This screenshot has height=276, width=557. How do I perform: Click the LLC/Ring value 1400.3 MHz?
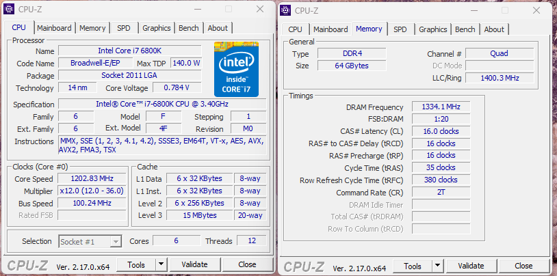point(500,78)
